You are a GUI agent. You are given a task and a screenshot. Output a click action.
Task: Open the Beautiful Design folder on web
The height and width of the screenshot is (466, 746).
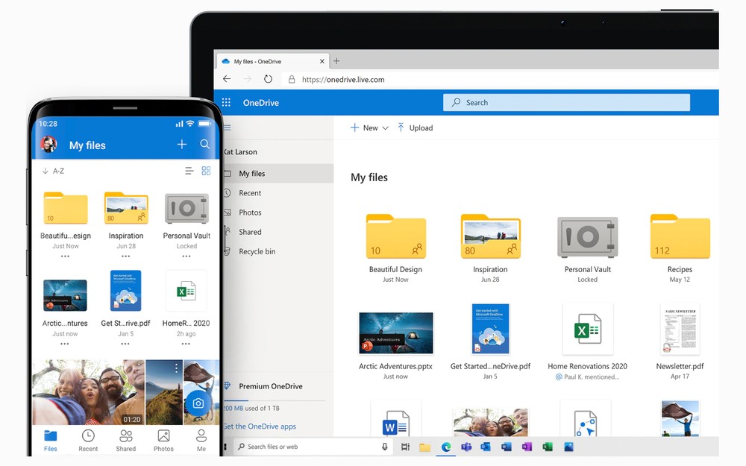(396, 236)
